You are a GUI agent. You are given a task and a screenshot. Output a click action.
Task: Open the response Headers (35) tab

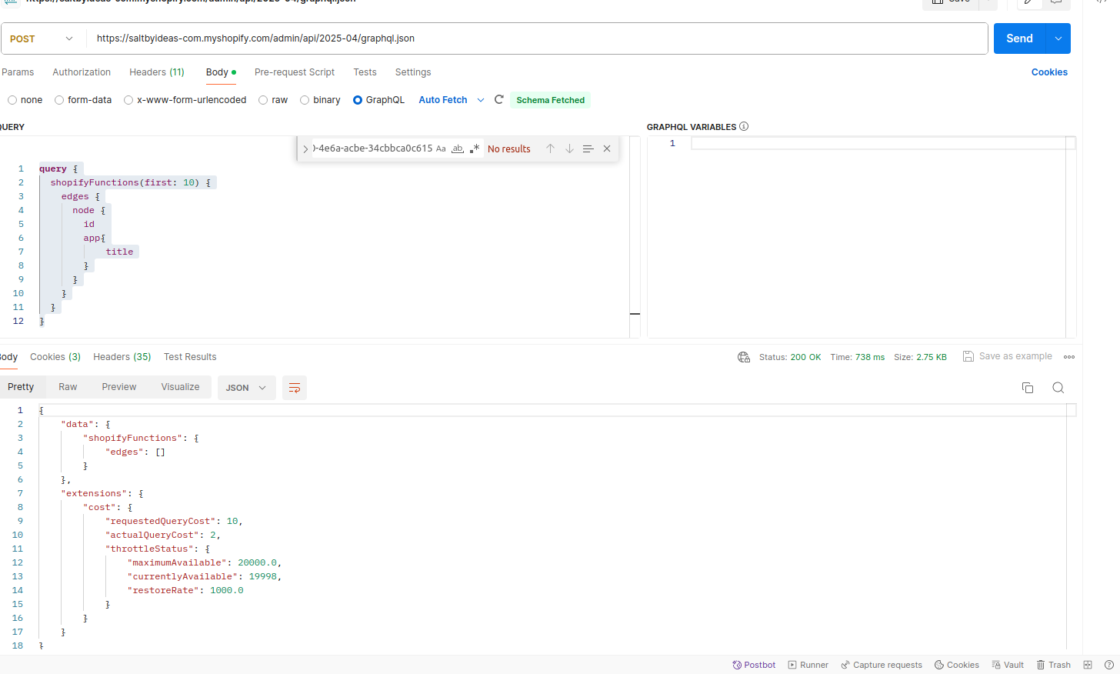click(122, 357)
